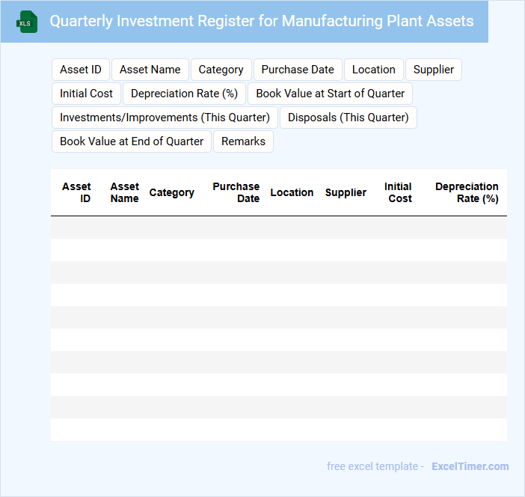Viewport: 525px width, 497px height.
Task: Select Investments/Improvements (This Quarter) tag
Action: 165,118
